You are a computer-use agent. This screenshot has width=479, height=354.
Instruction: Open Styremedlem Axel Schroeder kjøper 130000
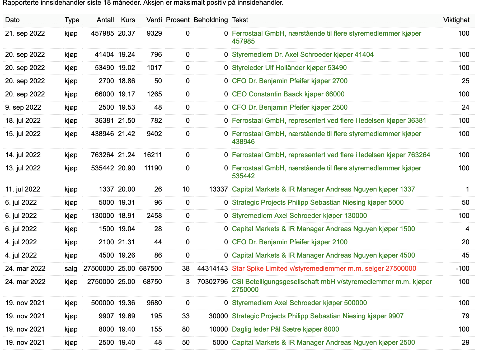click(x=299, y=216)
